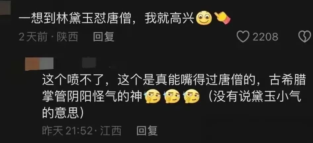Click the 2208 like count
Viewport: 313px width, 143px height.
click(265, 37)
